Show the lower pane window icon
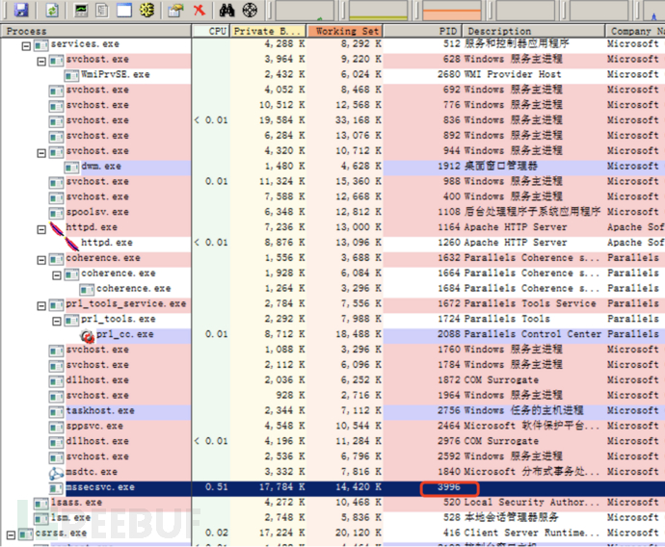 click(123, 10)
